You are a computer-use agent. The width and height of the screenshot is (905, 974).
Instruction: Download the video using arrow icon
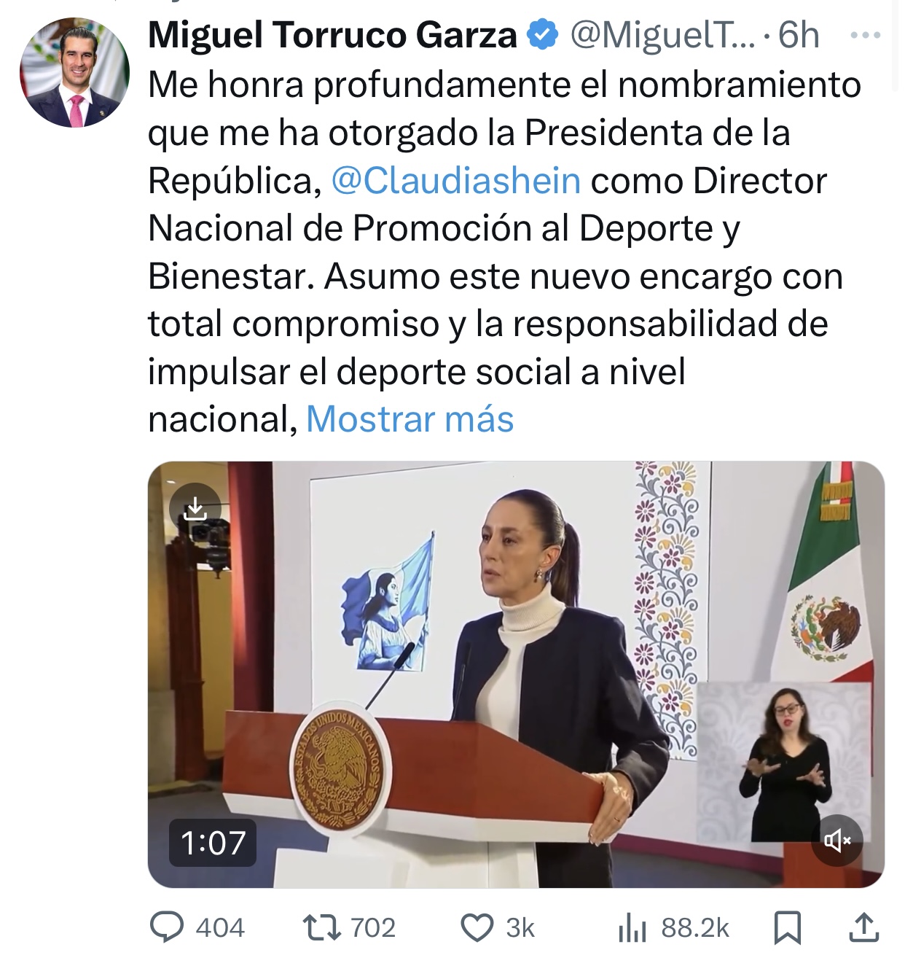point(195,508)
